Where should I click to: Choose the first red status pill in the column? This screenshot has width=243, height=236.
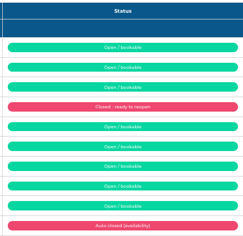[123, 107]
